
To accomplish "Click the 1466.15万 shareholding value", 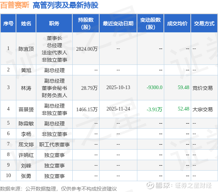I will tap(87, 109).
